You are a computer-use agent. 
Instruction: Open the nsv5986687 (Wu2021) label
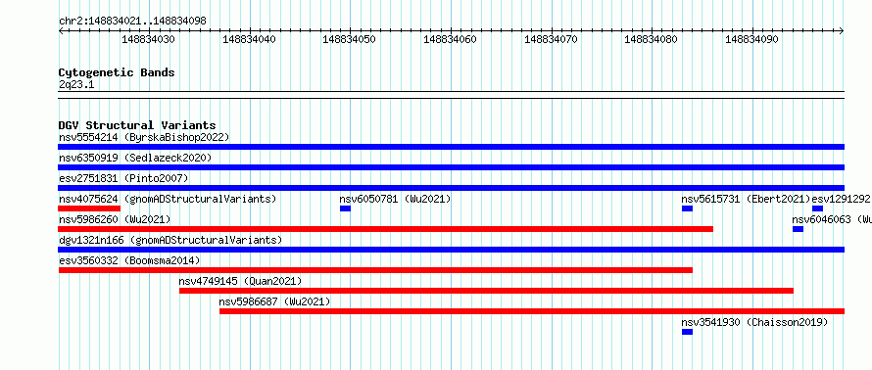[274, 301]
